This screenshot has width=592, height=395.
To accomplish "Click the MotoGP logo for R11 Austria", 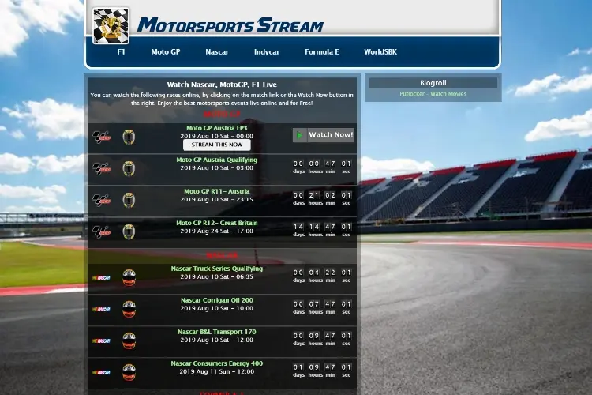I will [x=102, y=201].
